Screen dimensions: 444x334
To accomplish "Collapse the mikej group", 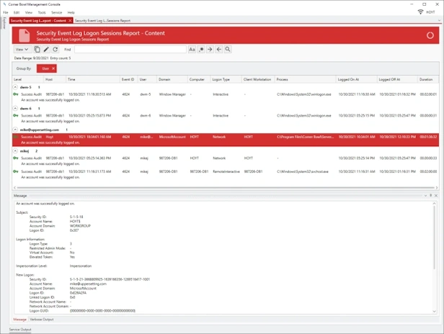I will point(16,151).
